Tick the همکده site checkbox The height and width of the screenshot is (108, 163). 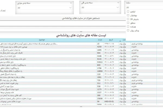pos(128,26)
